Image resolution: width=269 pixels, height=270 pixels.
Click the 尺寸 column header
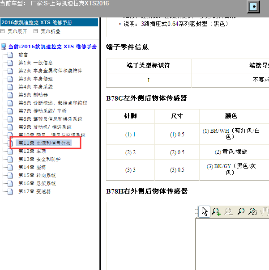pyautogui.click(x=177, y=116)
